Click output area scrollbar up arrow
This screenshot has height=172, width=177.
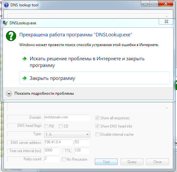click(167, 16)
